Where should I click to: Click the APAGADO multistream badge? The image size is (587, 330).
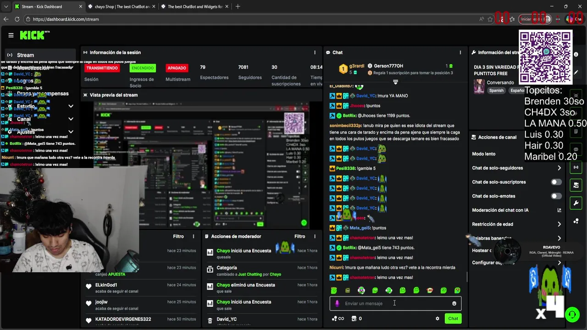coord(177,68)
